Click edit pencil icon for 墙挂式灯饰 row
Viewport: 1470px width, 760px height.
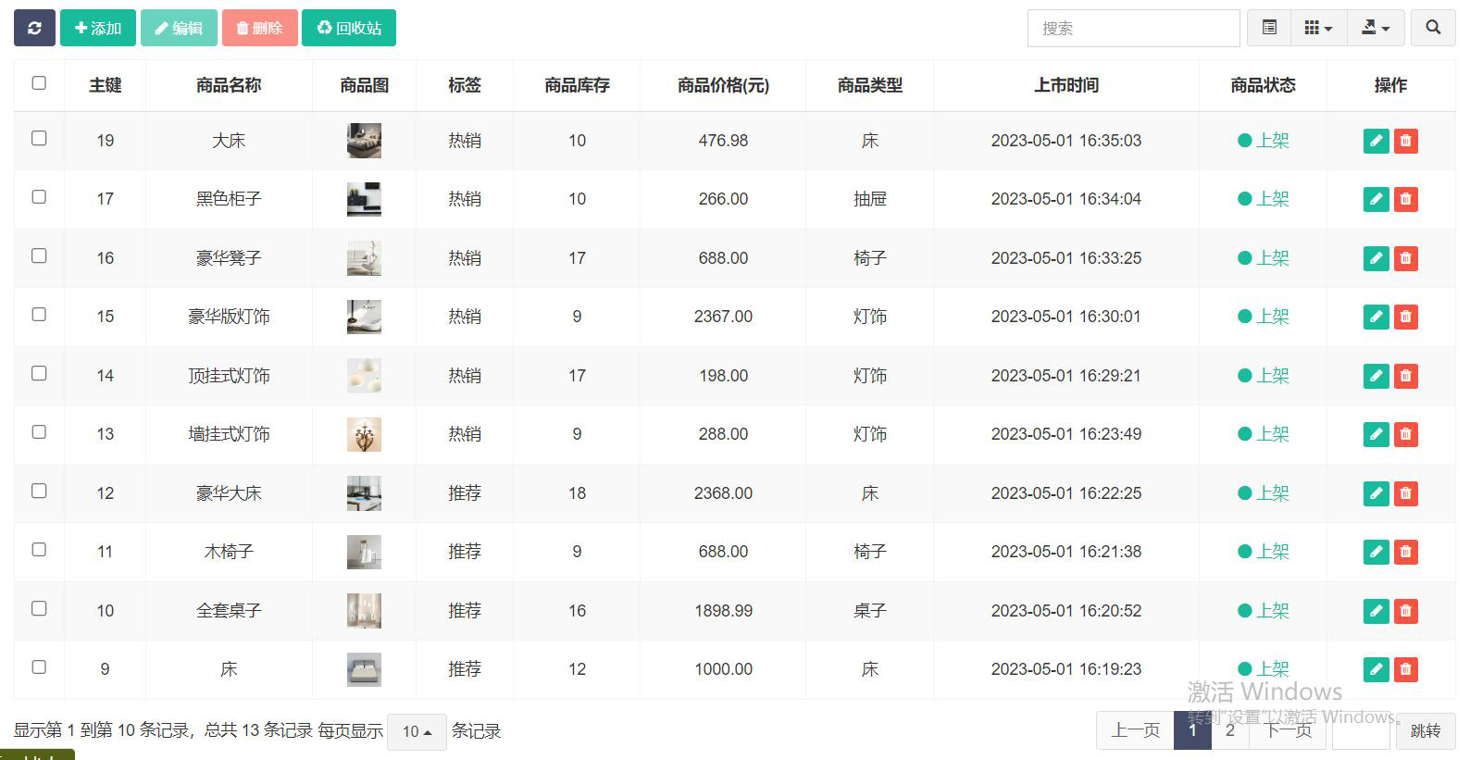tap(1376, 434)
